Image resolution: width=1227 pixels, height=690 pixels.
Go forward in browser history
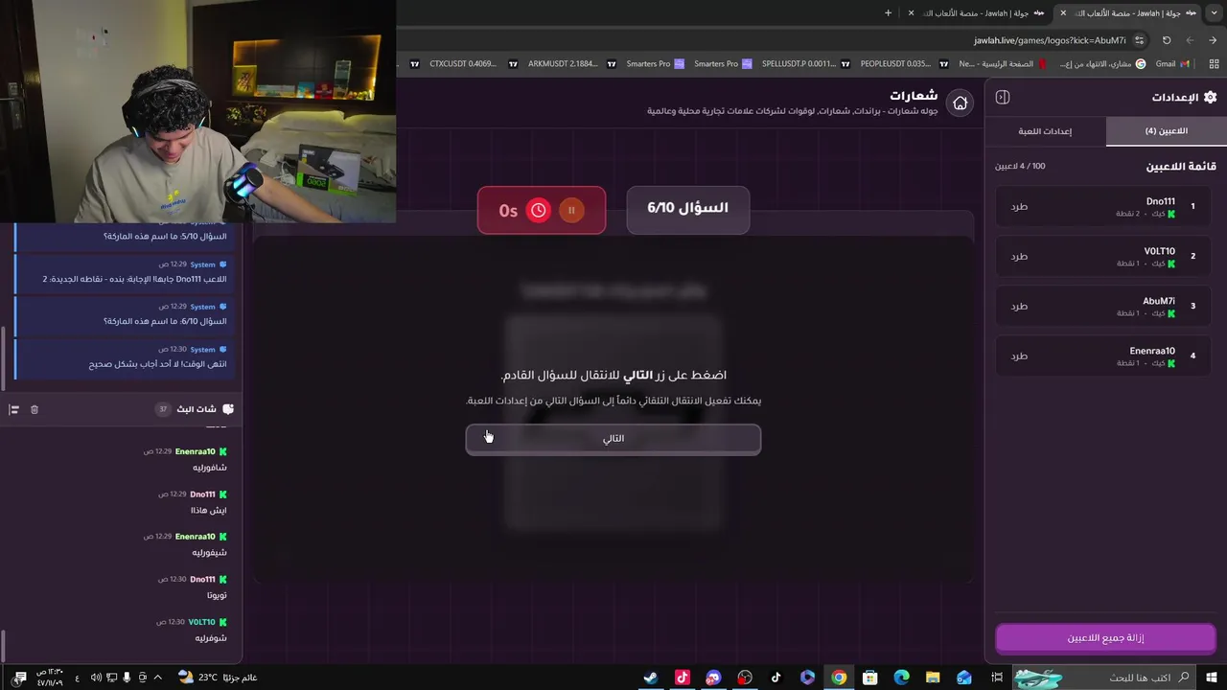click(1190, 40)
